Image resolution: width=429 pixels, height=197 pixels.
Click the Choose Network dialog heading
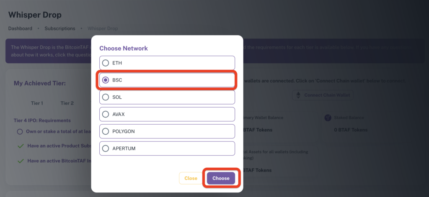point(124,49)
